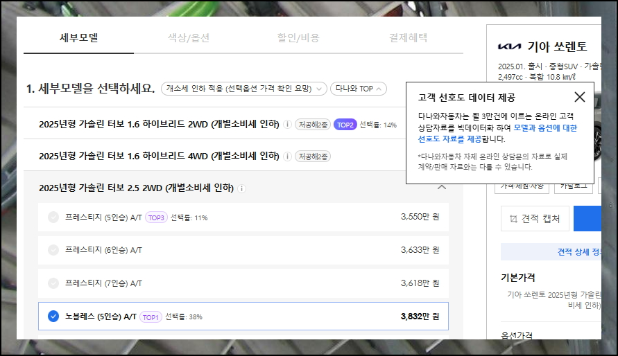The width and height of the screenshot is (618, 356).
Task: Select 프레스티지 (5인승) A/T trim
Action: 243,217
